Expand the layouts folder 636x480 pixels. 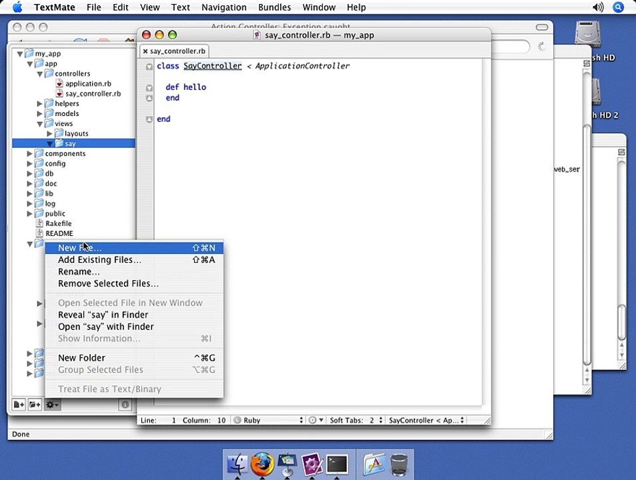coord(49,133)
